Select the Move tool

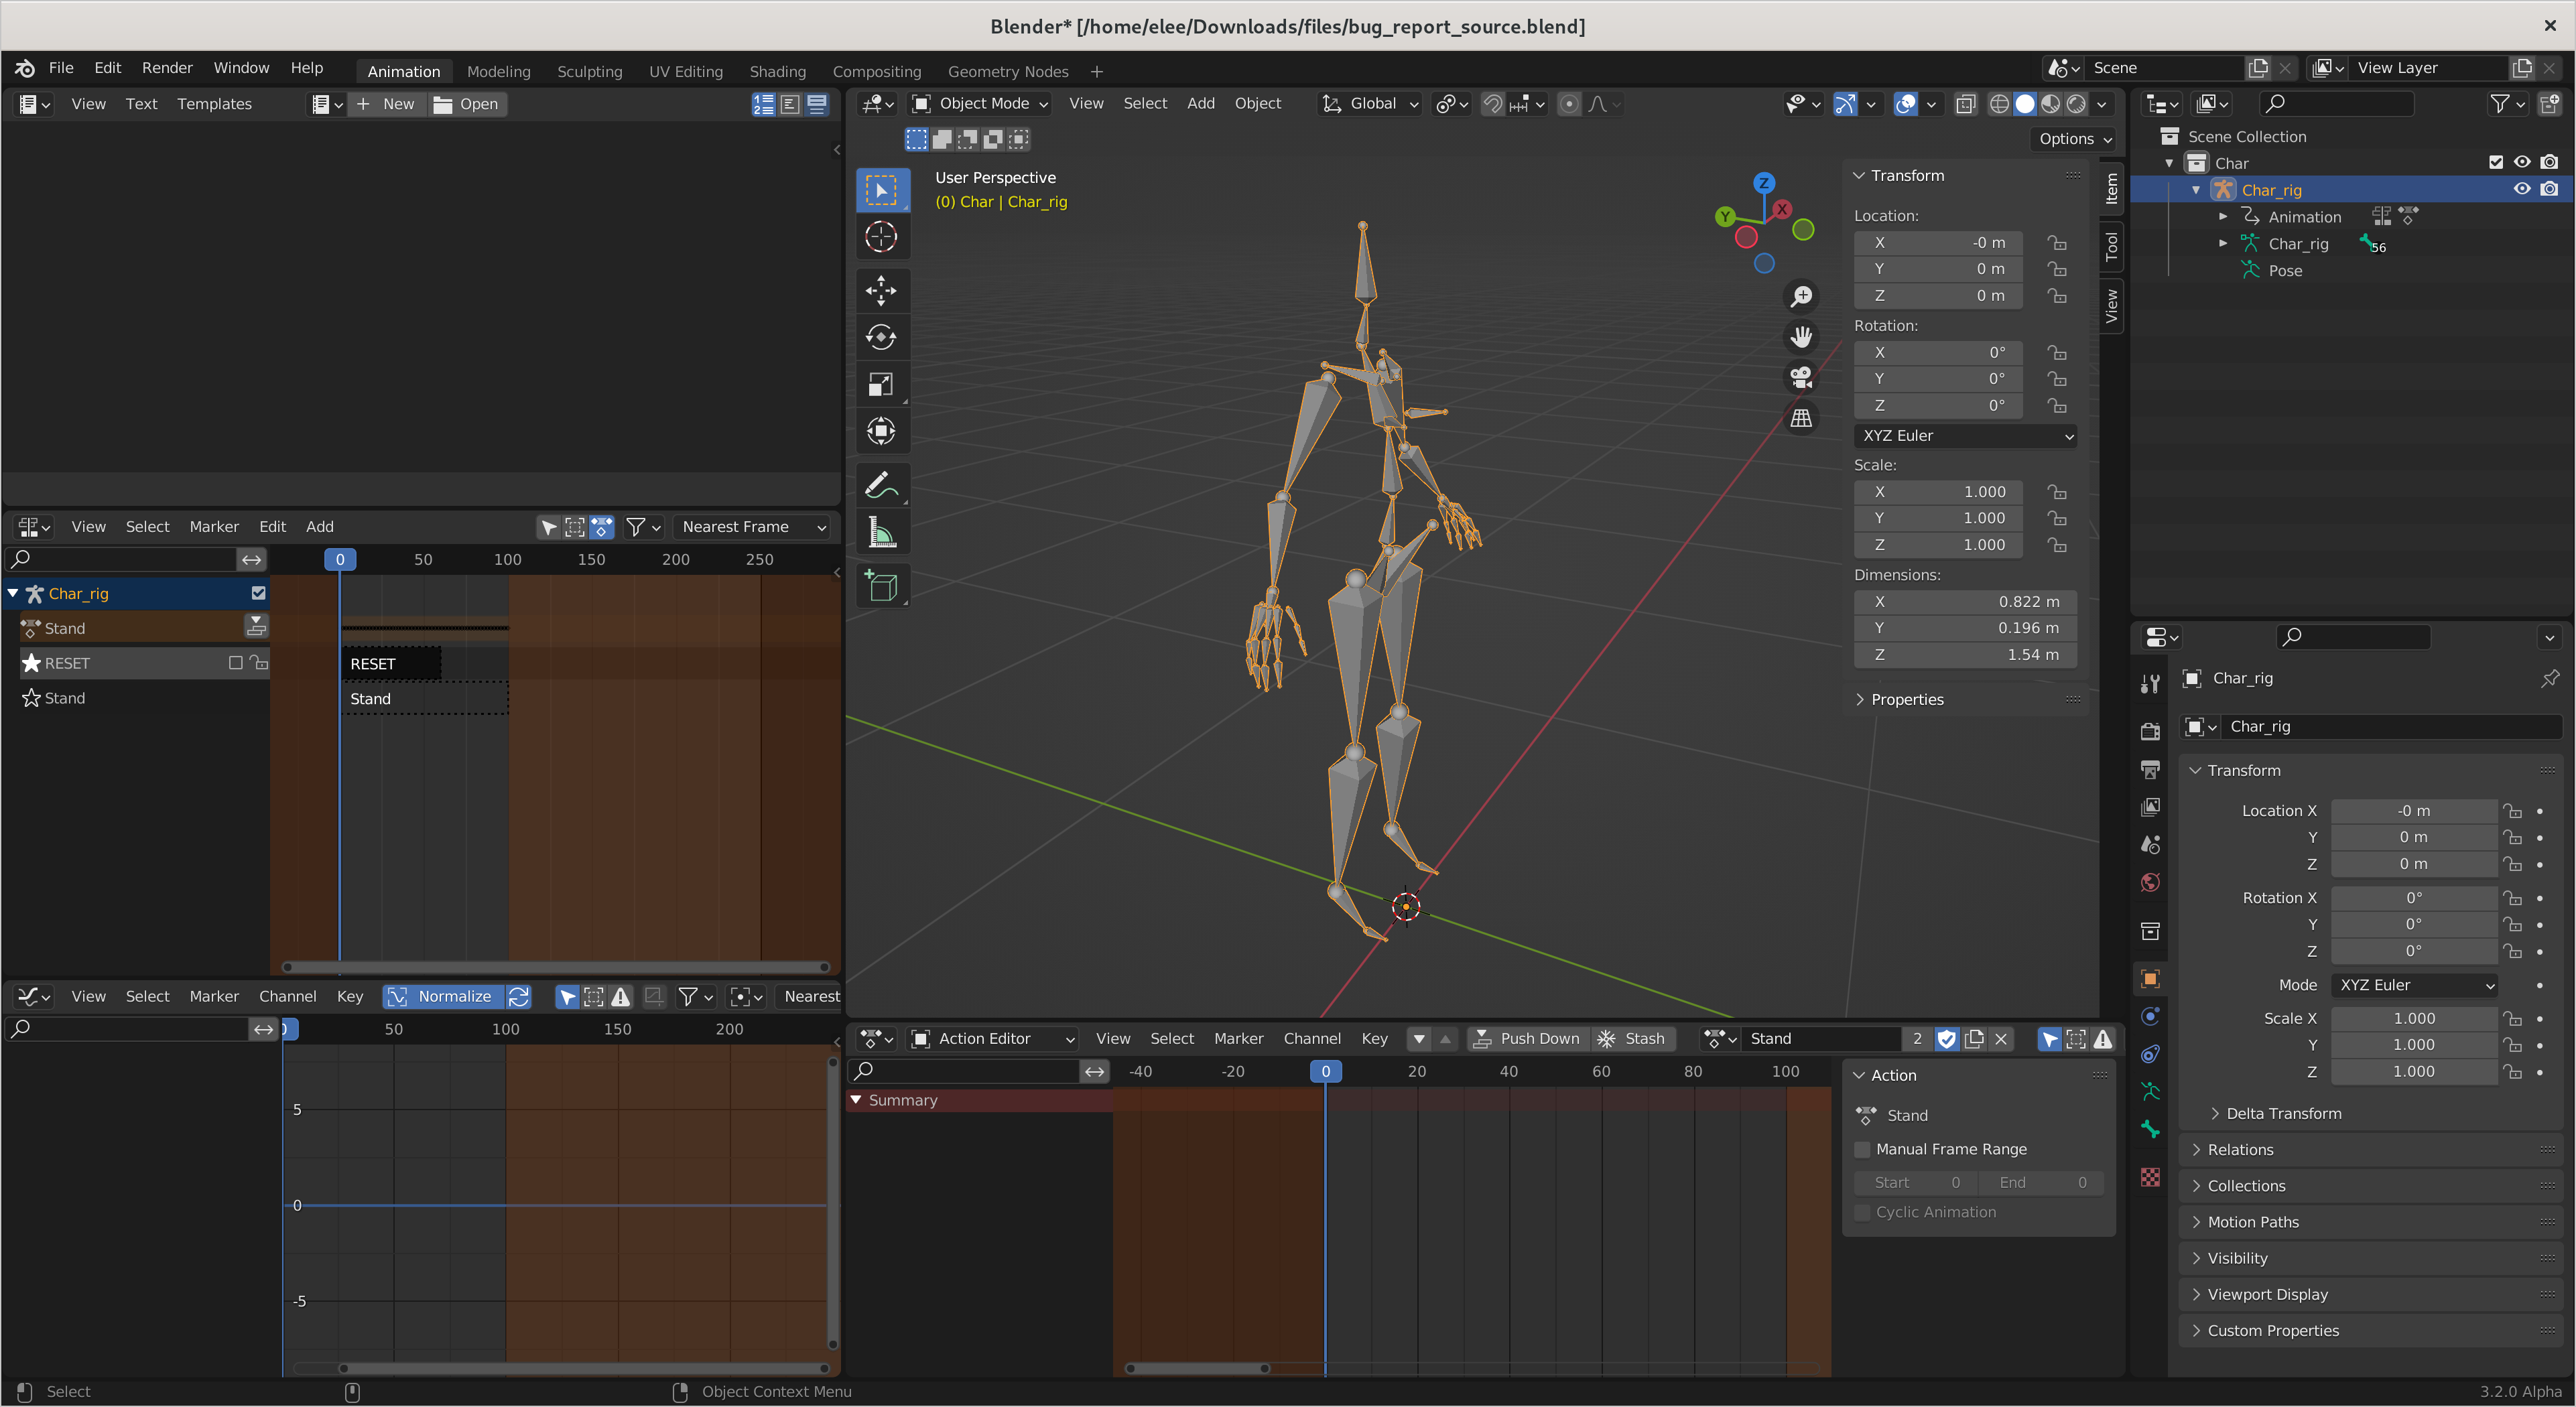click(x=881, y=291)
